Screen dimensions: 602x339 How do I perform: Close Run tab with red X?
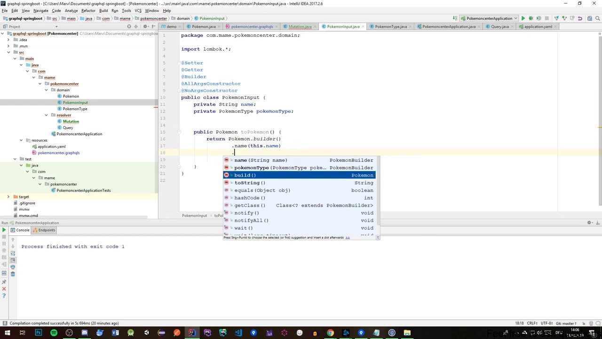click(4, 289)
